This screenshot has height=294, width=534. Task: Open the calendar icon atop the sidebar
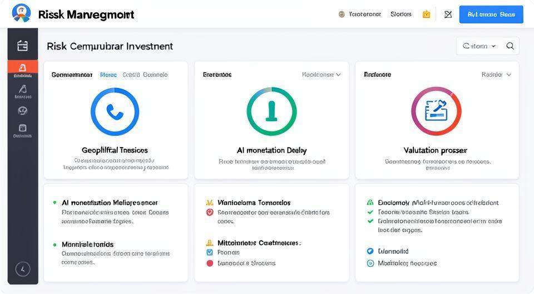coord(22,46)
